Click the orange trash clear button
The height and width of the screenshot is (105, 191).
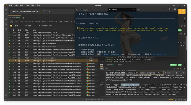[x=184, y=11]
